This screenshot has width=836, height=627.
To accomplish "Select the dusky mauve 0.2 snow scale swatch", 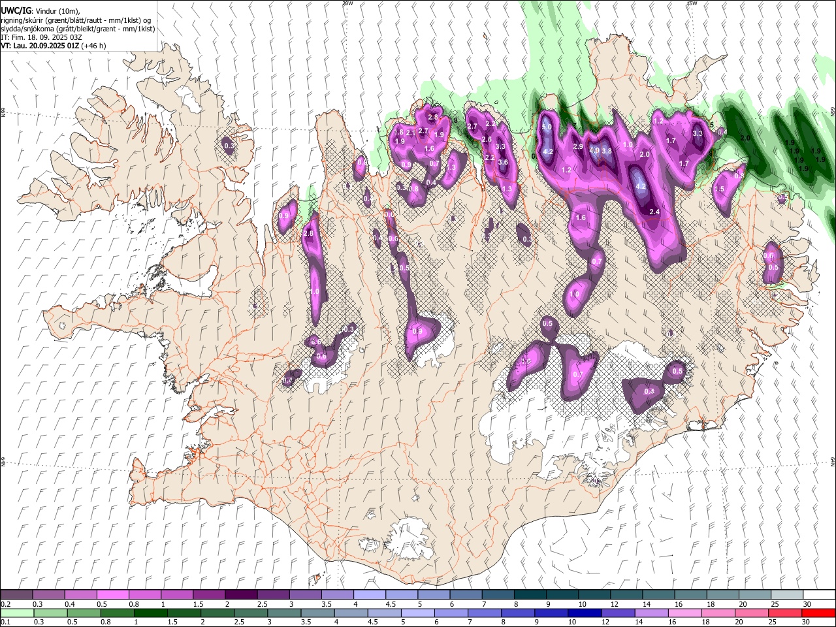I will pyautogui.click(x=16, y=594).
